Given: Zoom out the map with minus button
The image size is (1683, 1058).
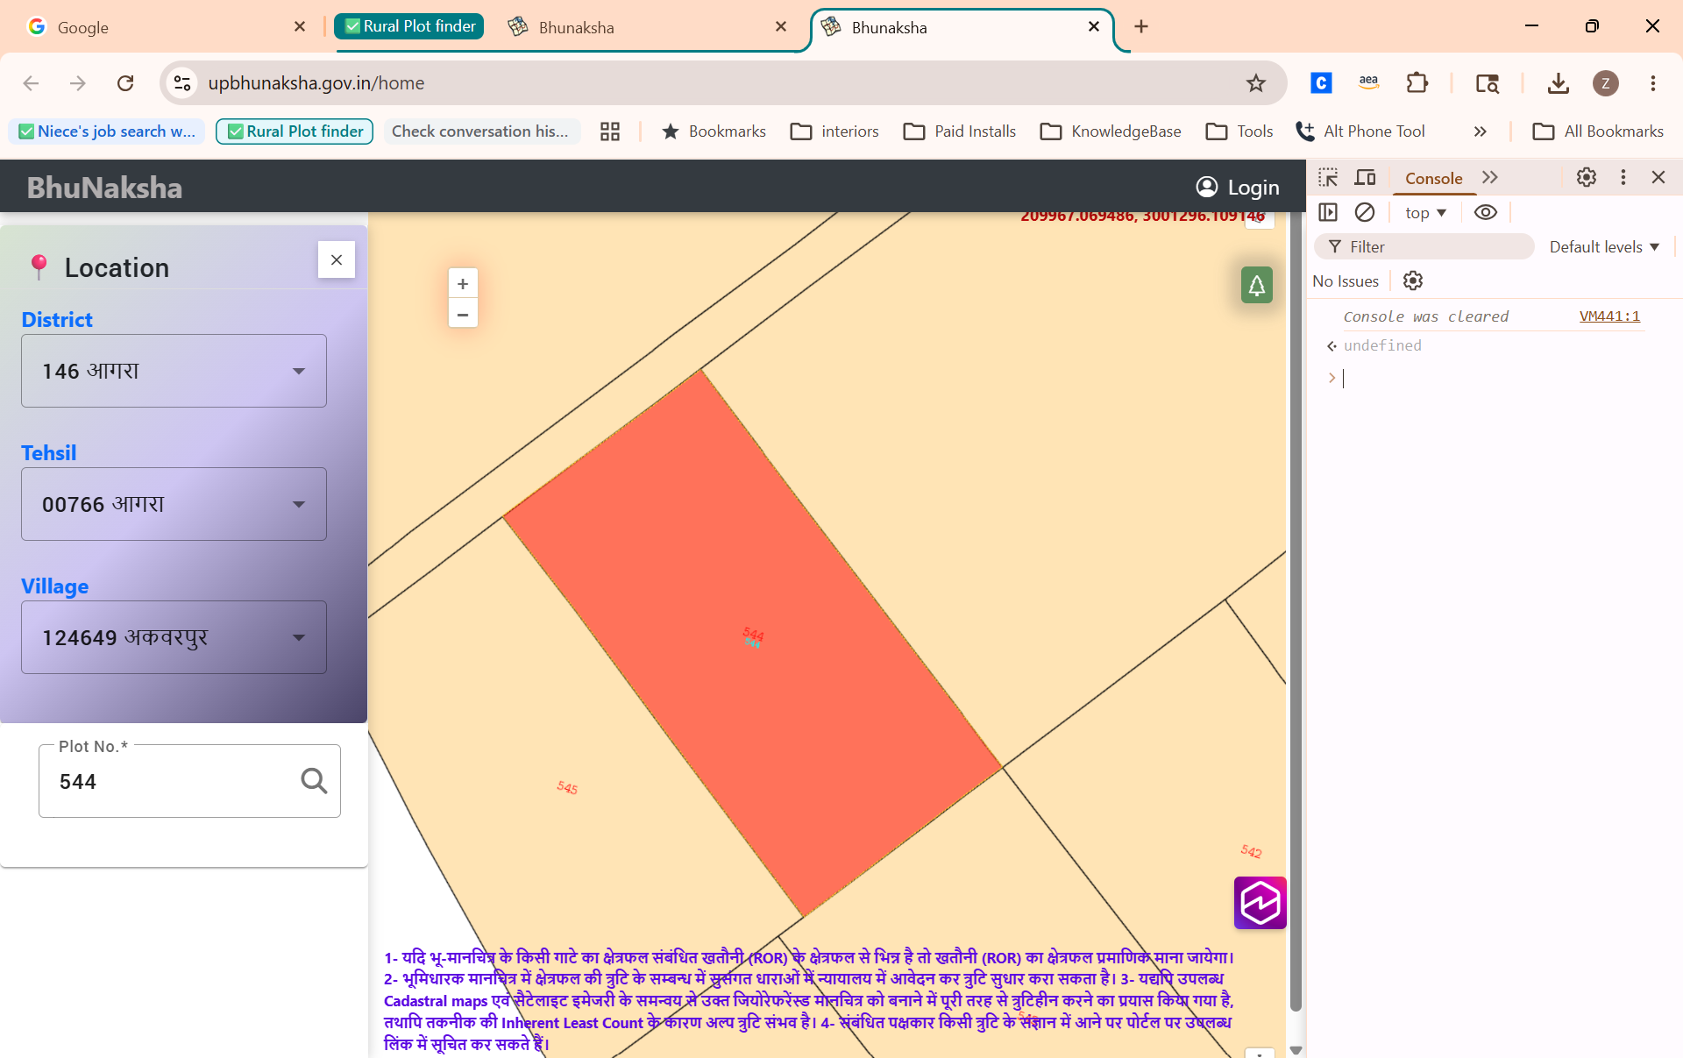Looking at the screenshot, I should coord(463,314).
